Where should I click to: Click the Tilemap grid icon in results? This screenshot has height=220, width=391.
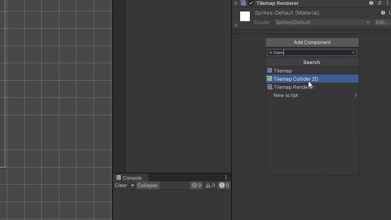pyautogui.click(x=269, y=71)
